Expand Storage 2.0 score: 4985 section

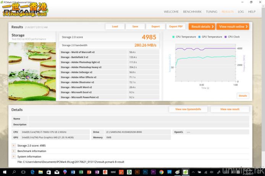click(14, 146)
